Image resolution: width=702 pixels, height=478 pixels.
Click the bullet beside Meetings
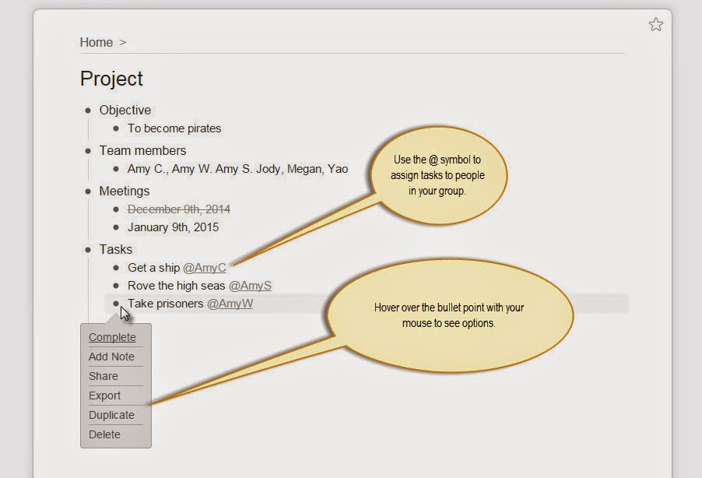pos(88,192)
